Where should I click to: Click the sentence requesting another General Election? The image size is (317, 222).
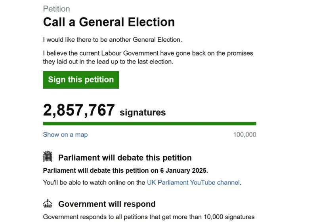click(x=112, y=40)
